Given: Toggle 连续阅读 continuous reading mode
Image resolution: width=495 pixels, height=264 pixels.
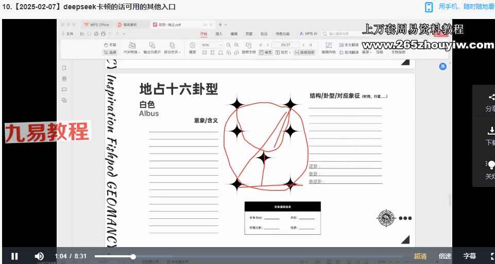Looking at the screenshot, I should (x=304, y=52).
